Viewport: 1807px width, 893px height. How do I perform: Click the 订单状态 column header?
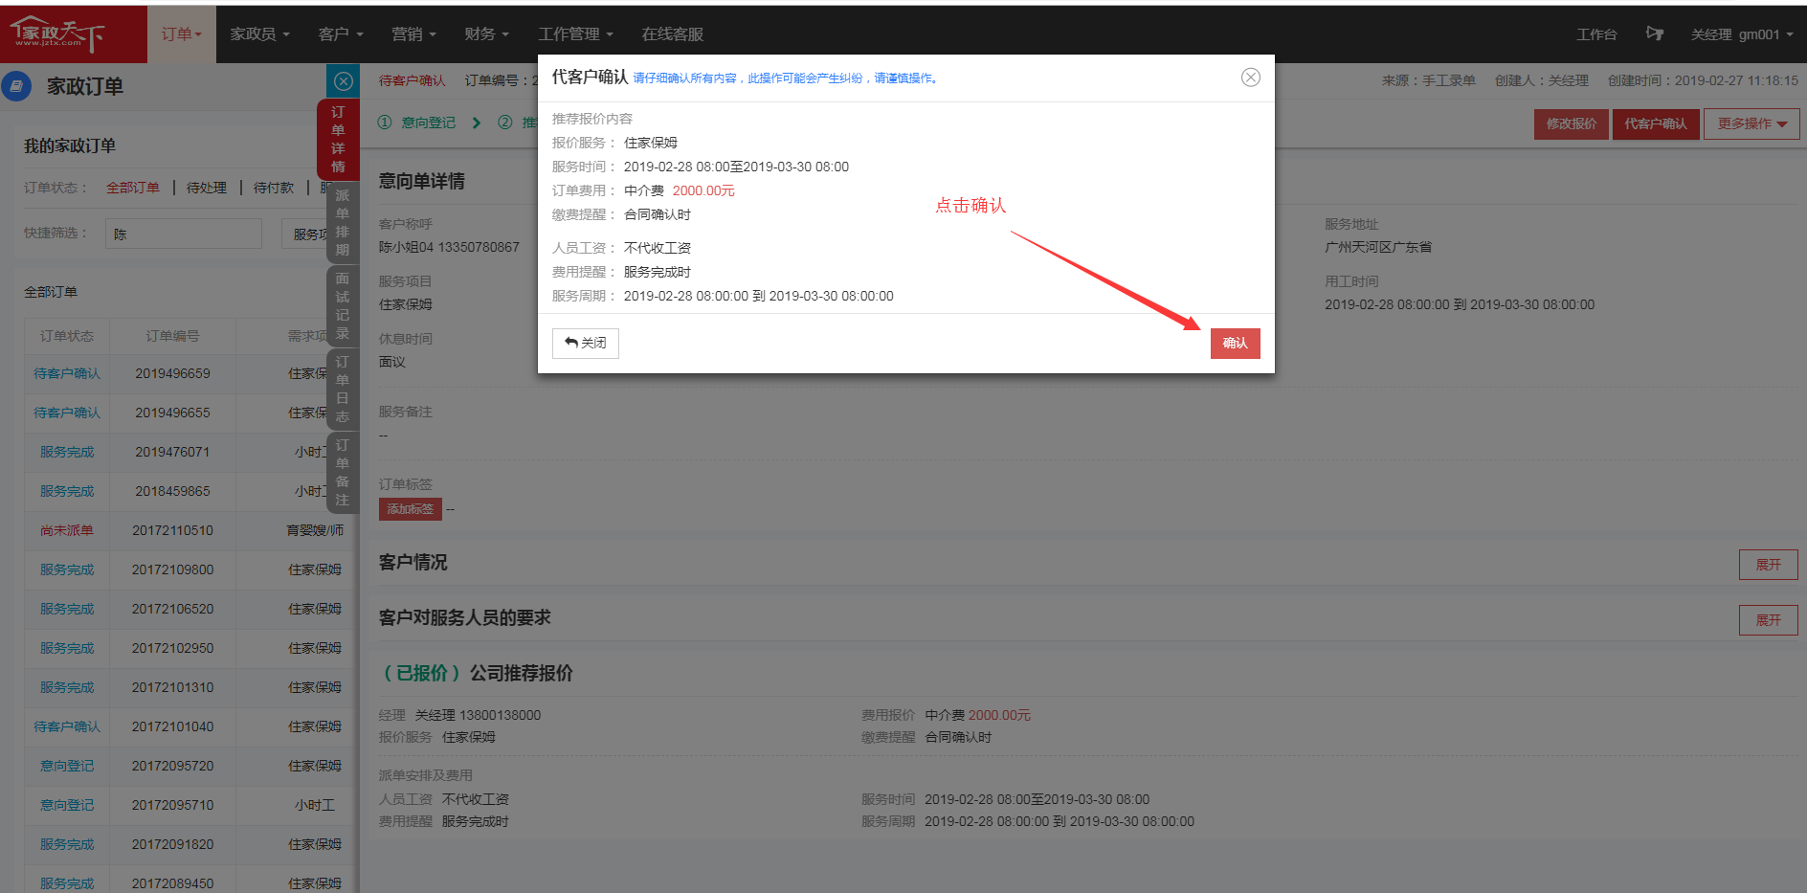(x=67, y=336)
